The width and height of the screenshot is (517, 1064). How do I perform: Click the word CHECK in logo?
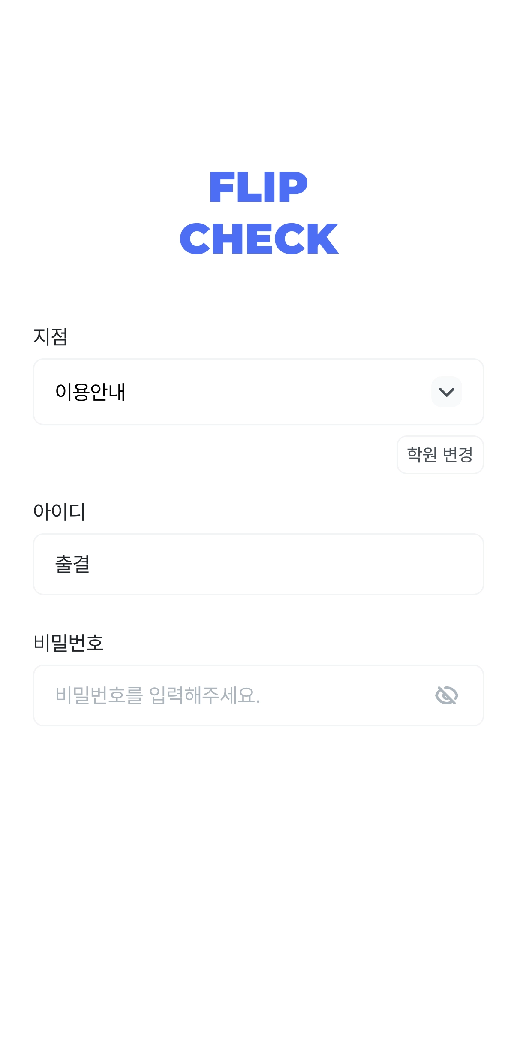click(258, 239)
